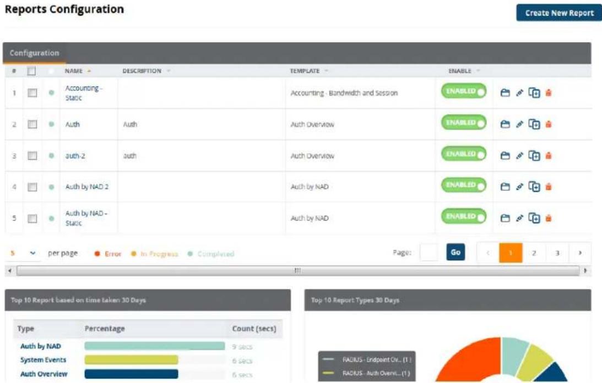This screenshot has width=602, height=383.
Task: Tick the checkbox for auth-2 report
Action: pyautogui.click(x=32, y=156)
